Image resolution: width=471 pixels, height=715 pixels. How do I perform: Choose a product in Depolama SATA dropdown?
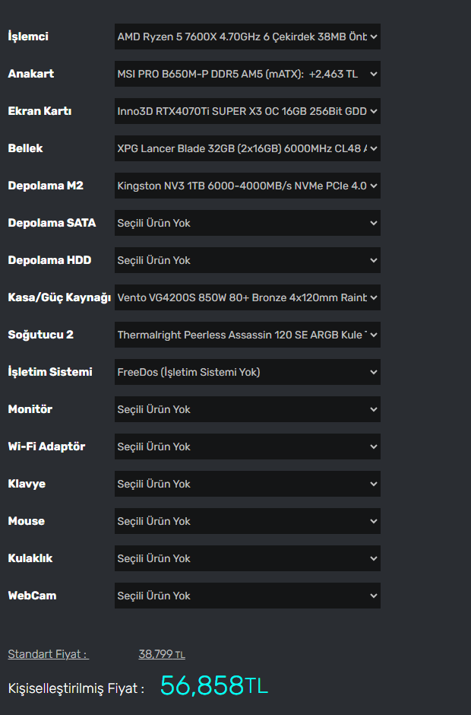[x=247, y=223]
